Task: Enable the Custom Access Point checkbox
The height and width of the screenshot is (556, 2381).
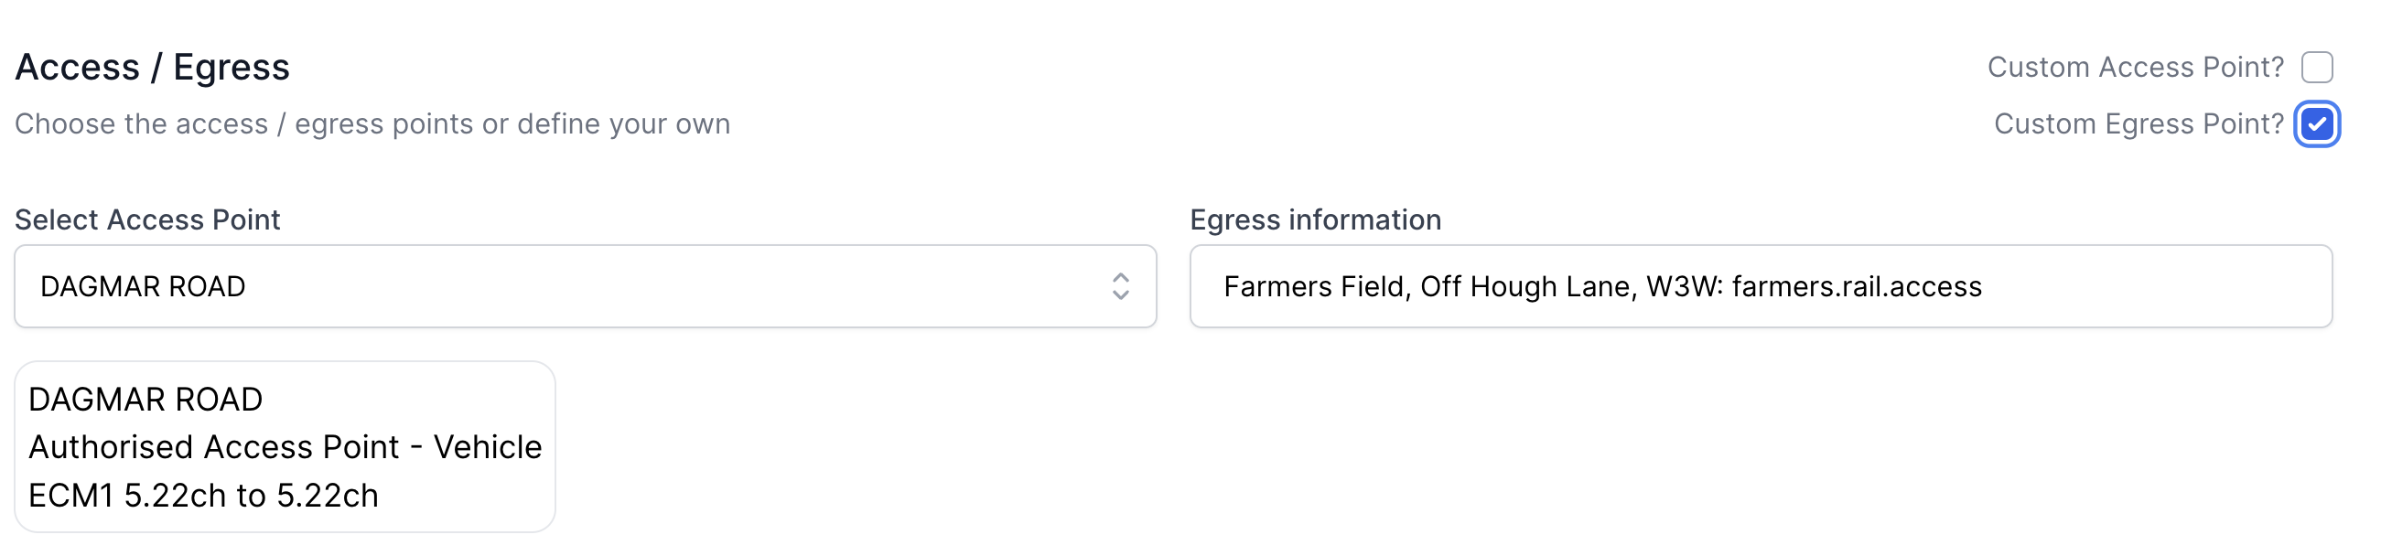Action: [x=2316, y=68]
